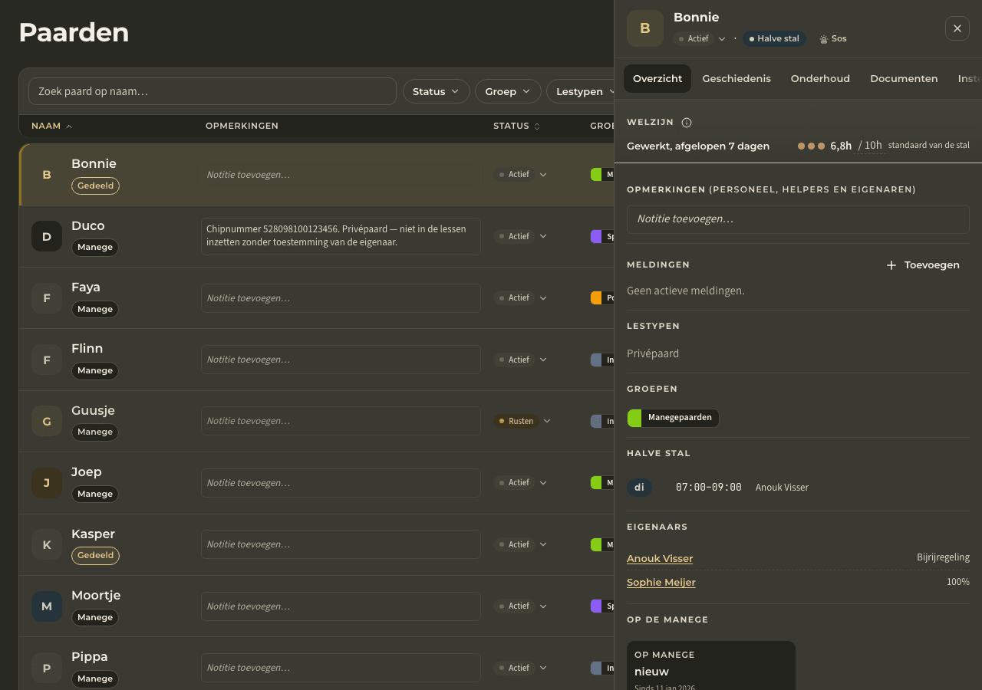Screen dimensions: 982x690
Task: Click the 10h work standard value
Action: click(x=870, y=146)
